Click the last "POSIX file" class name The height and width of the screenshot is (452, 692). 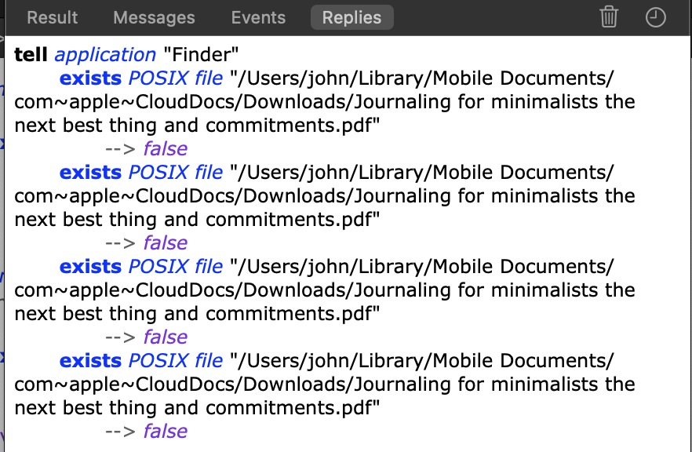(x=176, y=361)
